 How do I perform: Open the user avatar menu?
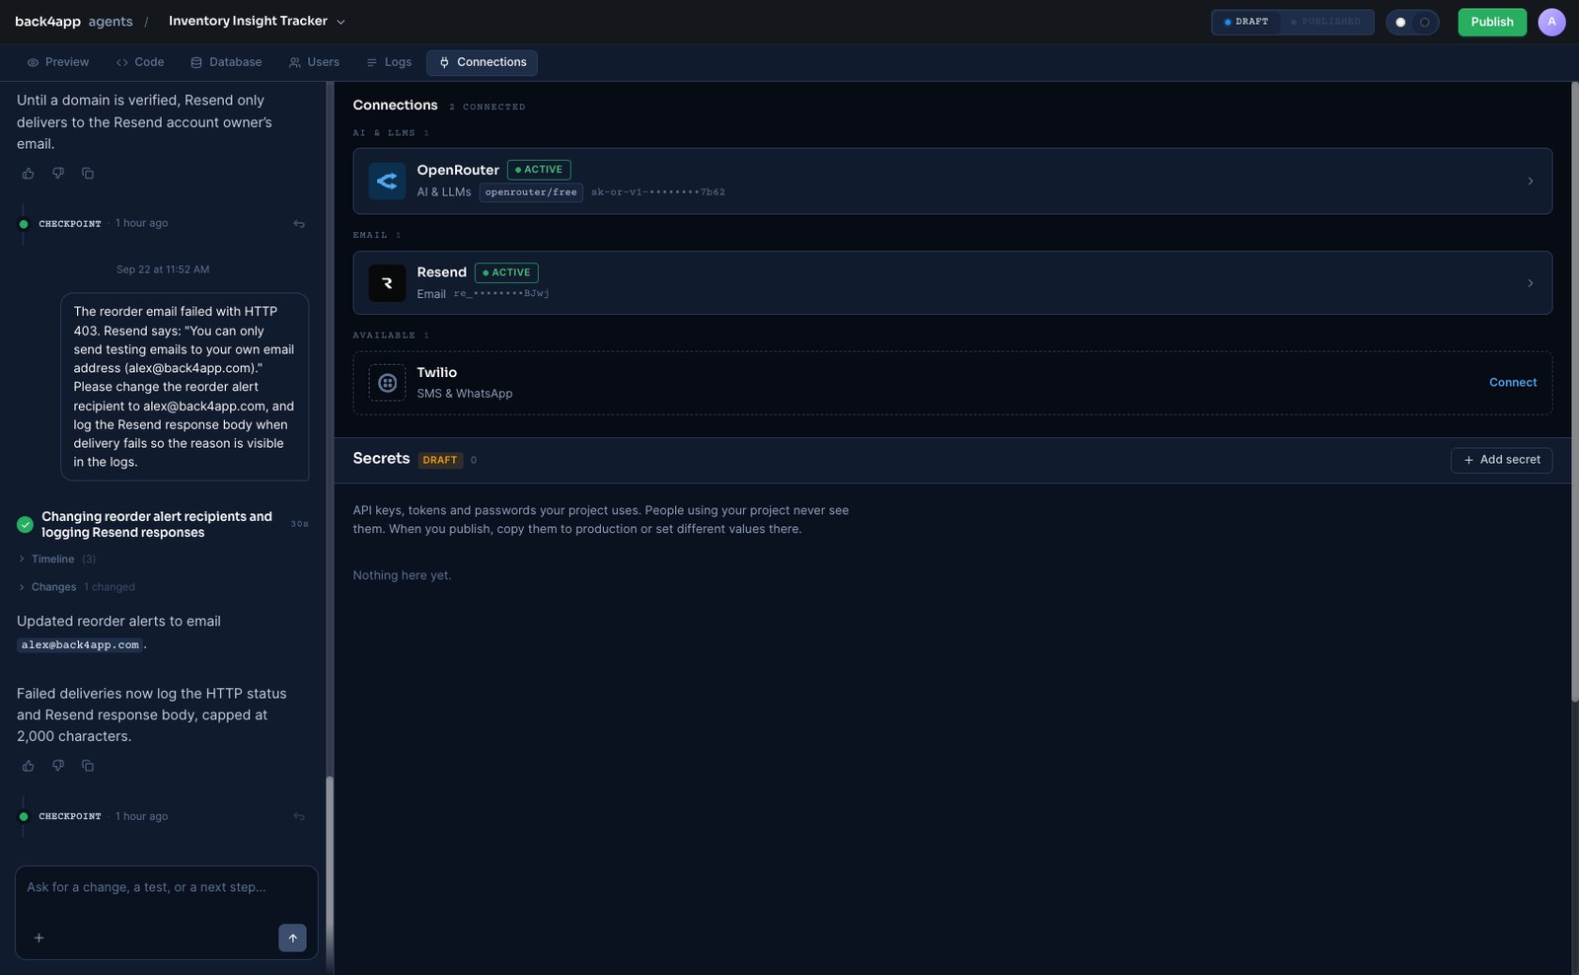pyautogui.click(x=1551, y=22)
